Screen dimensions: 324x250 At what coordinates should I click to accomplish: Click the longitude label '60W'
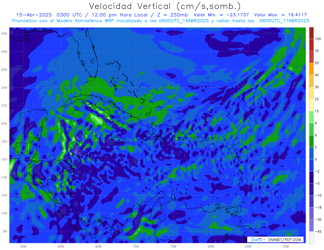(x=248, y=246)
